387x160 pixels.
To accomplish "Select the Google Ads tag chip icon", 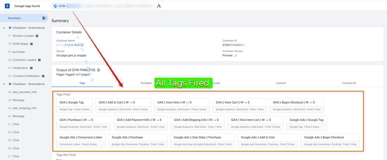I will click(159, 6).
